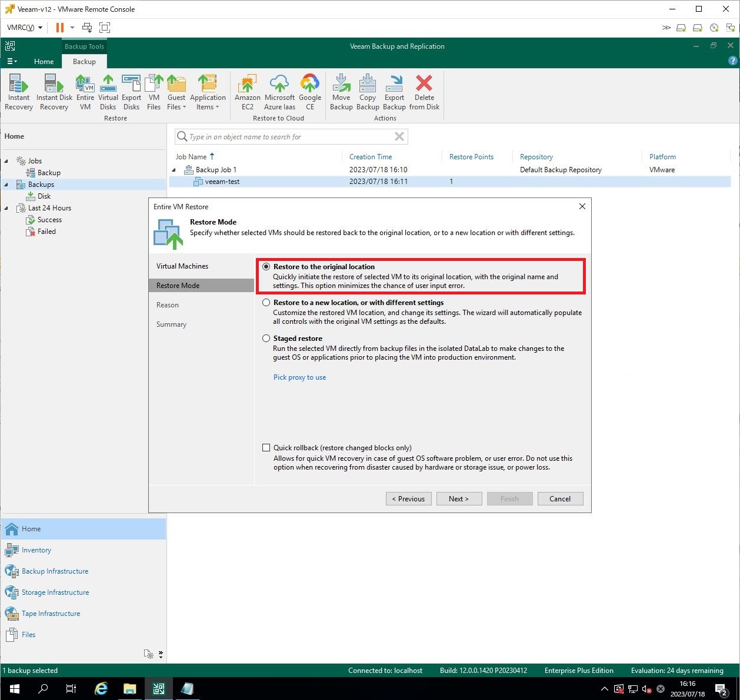This screenshot has width=740, height=700.
Task: Open the Windows Start menu
Action: tap(14, 689)
